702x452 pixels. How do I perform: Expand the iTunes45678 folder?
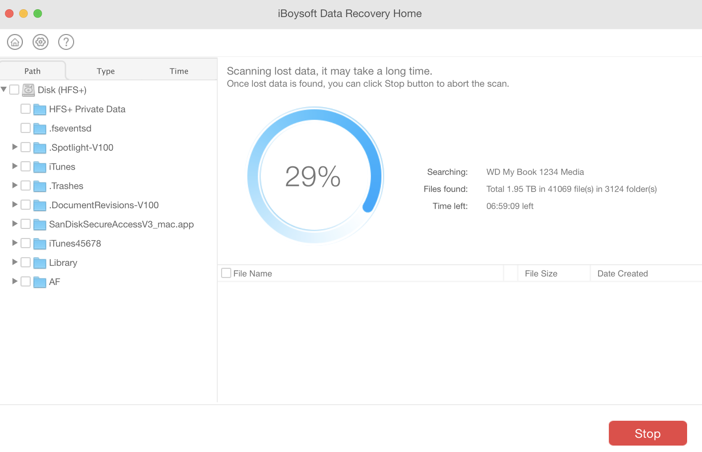coord(14,243)
